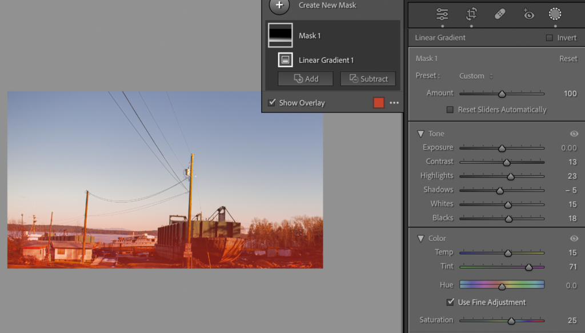Click the Blacks slider handle

click(x=508, y=219)
